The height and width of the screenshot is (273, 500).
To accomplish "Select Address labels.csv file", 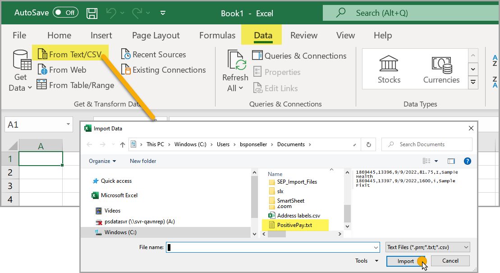I will point(294,216).
